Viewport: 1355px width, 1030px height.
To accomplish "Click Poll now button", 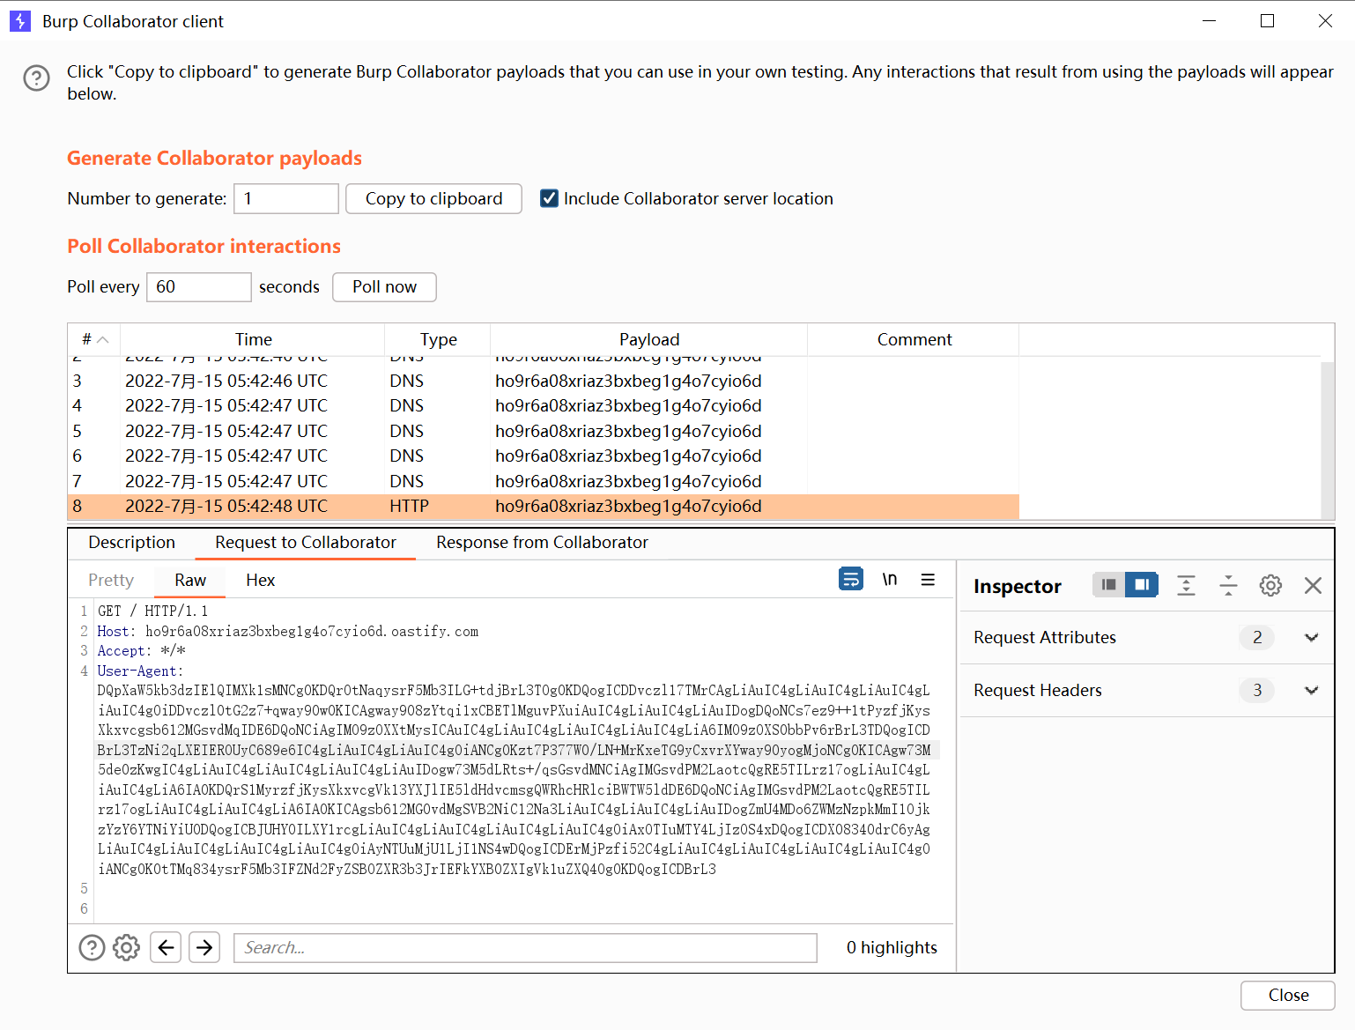I will (x=384, y=286).
